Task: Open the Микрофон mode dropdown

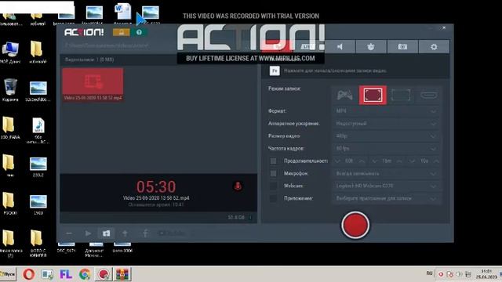Action: coord(386,173)
